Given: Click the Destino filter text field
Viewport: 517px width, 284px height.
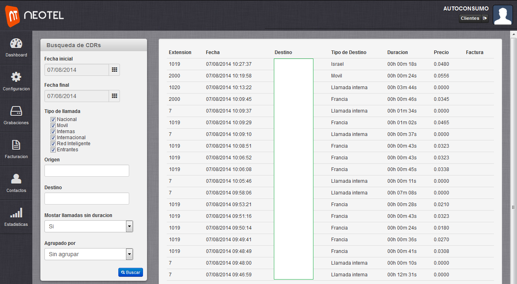Looking at the screenshot, I should (x=87, y=198).
